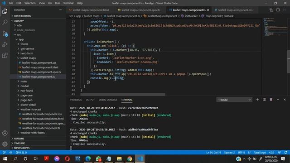Open the Explorer view in activity bar
Viewport: 290px width, 163px height.
(5, 11)
